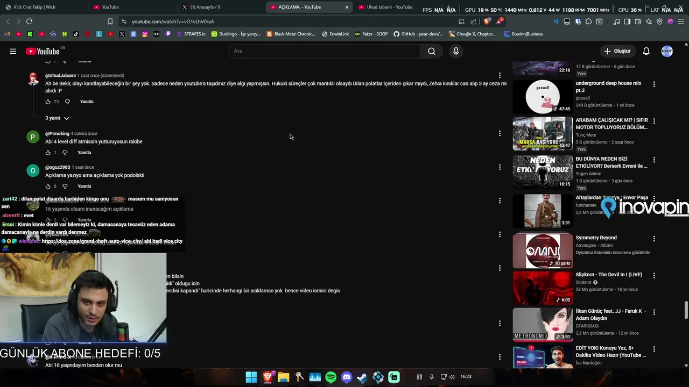This screenshot has width=689, height=387.
Task: Open the @UhudJabami channel link
Action: [x=60, y=76]
